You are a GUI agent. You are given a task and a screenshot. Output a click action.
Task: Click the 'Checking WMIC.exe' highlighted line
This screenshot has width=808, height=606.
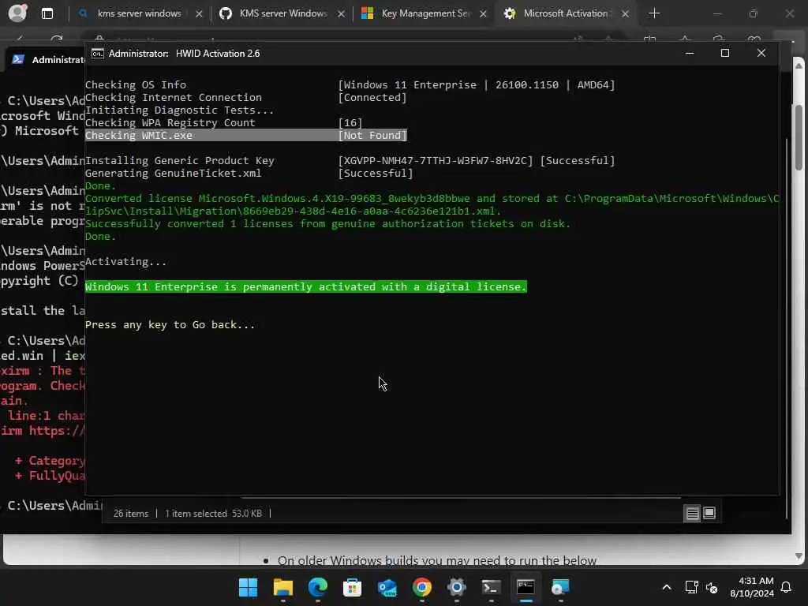[246, 136]
